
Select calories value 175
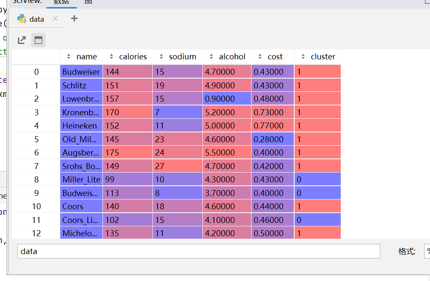click(x=128, y=152)
